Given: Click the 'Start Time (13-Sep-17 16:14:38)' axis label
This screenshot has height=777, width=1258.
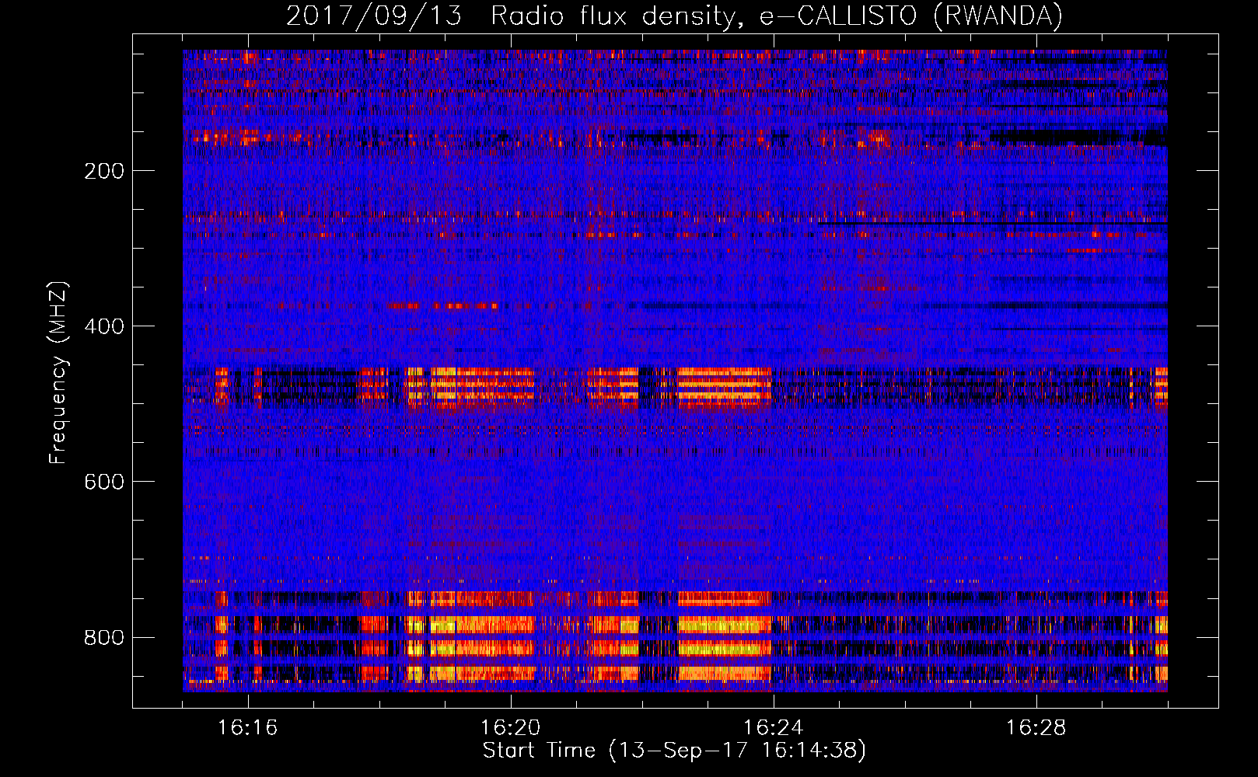Looking at the screenshot, I should [x=674, y=751].
